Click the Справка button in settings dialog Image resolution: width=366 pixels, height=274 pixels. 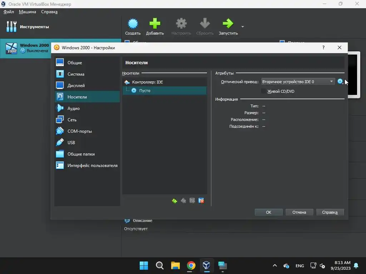click(x=330, y=212)
